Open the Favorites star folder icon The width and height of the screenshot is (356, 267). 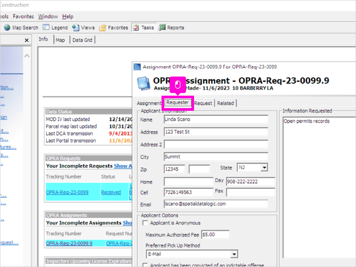click(x=102, y=28)
